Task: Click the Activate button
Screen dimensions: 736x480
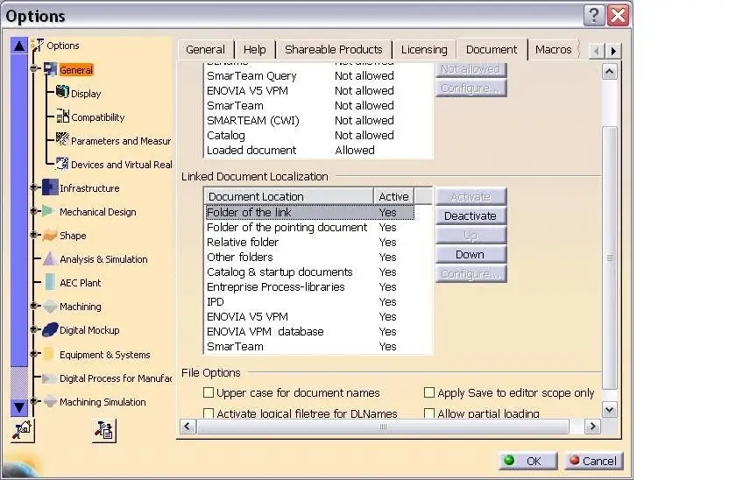Action: tap(471, 196)
